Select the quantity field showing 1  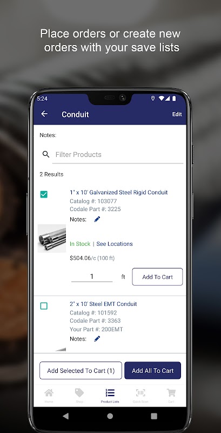[92, 277]
